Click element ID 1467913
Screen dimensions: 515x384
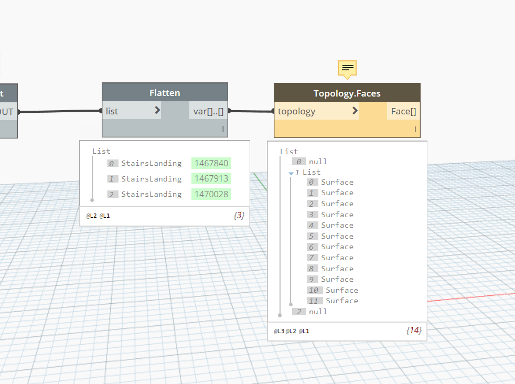click(211, 179)
